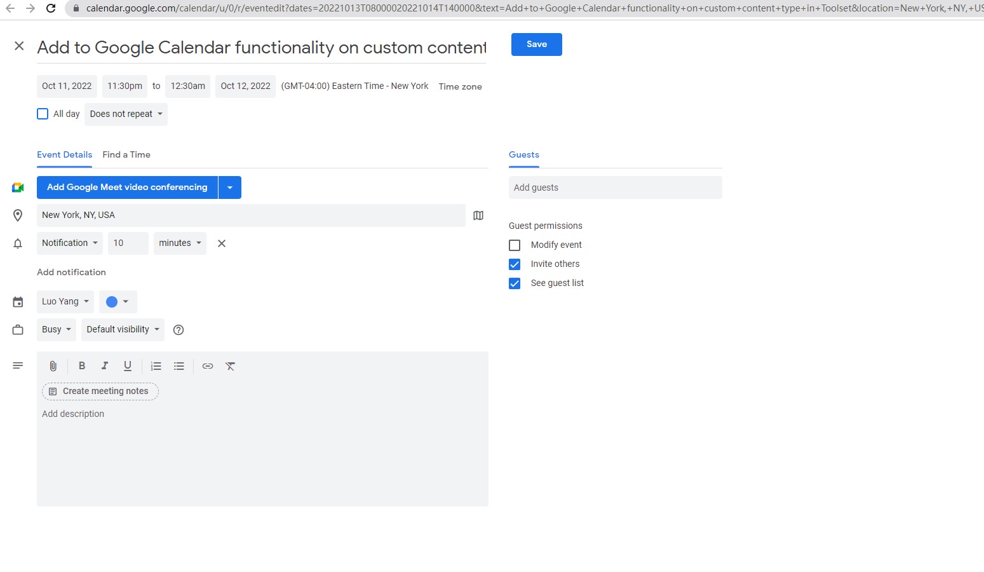Toggle italic formatting in description
The height and width of the screenshot is (572, 984).
pos(105,365)
